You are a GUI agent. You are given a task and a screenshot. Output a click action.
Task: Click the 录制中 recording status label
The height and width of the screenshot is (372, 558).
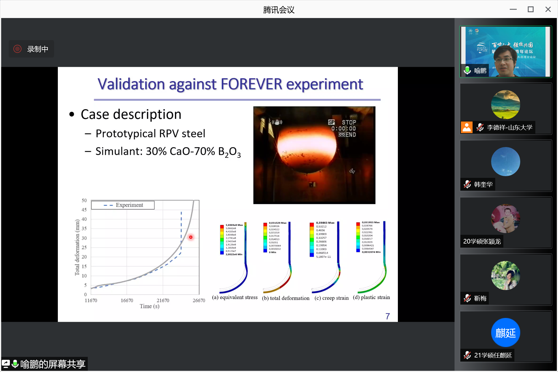38,49
